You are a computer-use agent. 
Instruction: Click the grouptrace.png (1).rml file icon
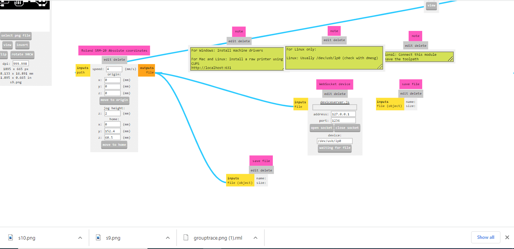pyautogui.click(x=186, y=238)
